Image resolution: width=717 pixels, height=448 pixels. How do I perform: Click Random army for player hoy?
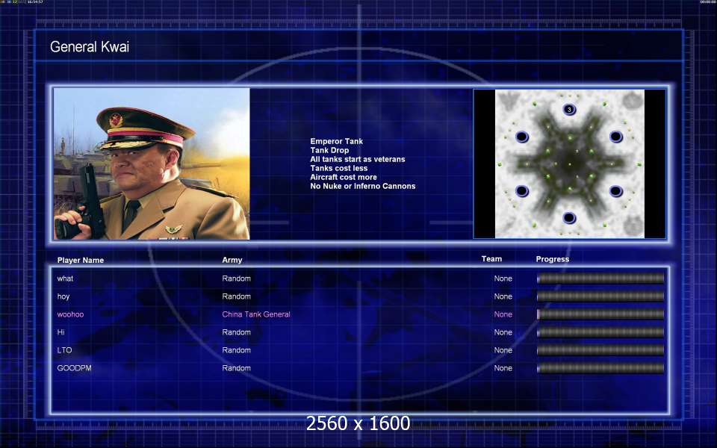click(x=237, y=296)
